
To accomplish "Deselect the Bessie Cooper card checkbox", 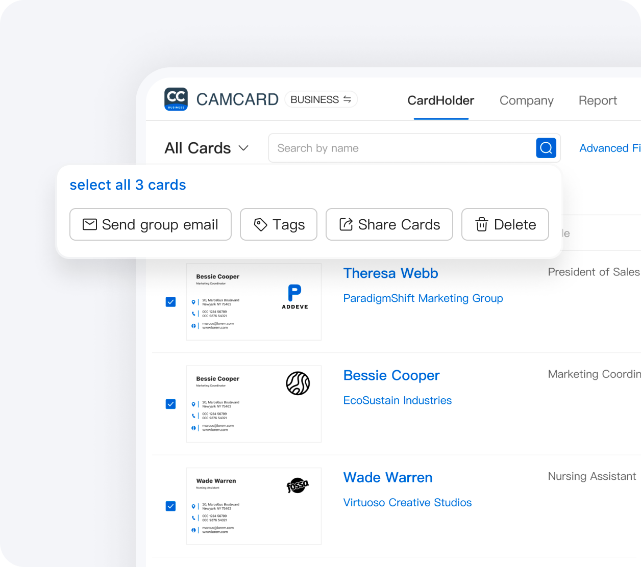I will [x=170, y=404].
